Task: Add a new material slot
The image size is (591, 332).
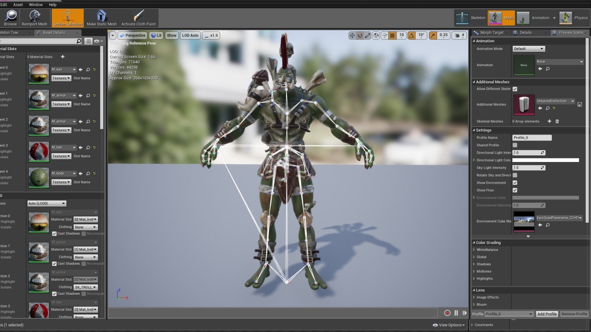Action: 63,57
